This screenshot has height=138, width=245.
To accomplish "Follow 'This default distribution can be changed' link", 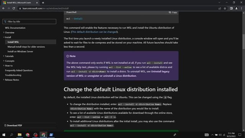I will (x=94, y=32).
